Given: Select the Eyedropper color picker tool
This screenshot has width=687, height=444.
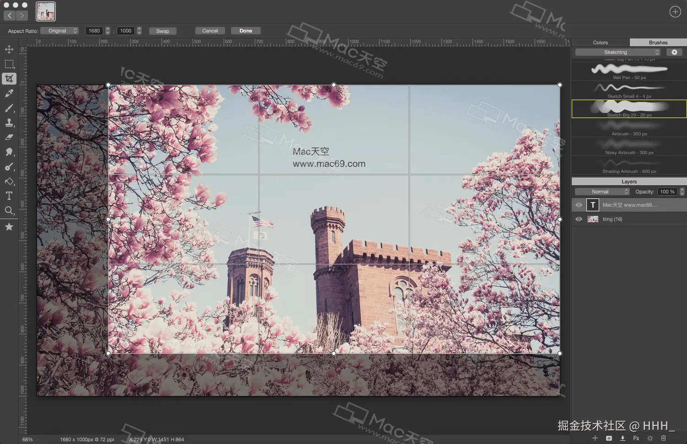Looking at the screenshot, I should pos(9,93).
